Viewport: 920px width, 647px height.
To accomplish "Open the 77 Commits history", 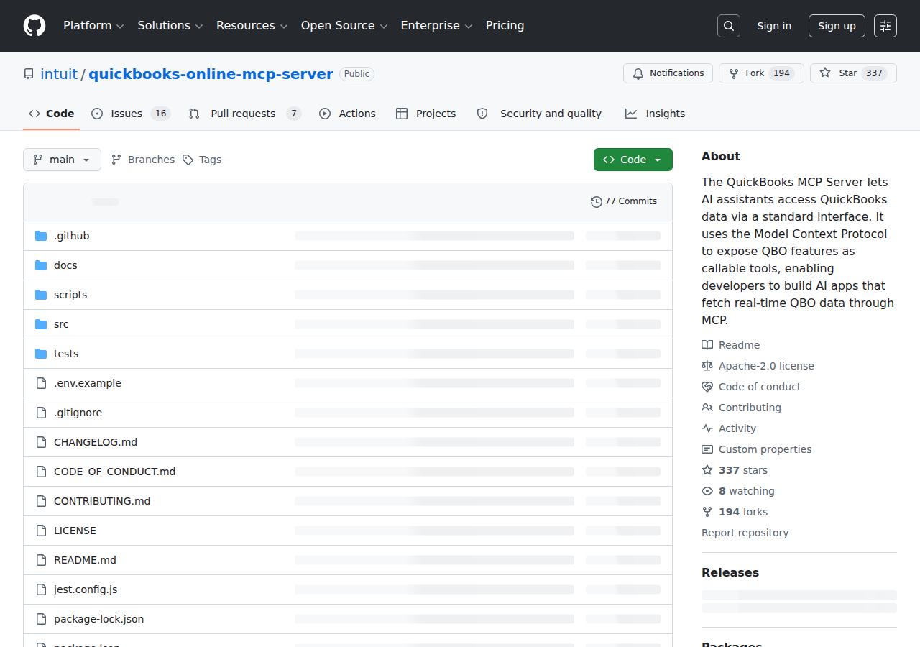I will click(x=624, y=201).
